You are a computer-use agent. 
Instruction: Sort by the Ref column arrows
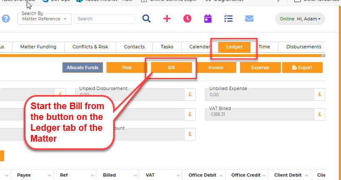pos(92,175)
